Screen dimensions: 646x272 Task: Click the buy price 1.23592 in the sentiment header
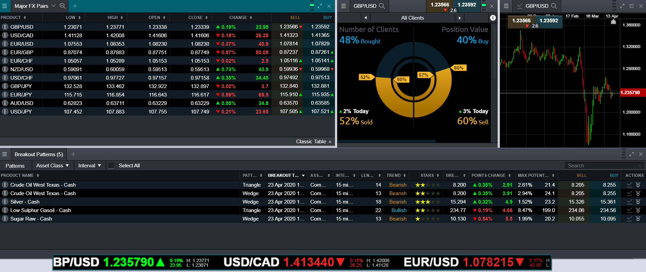[x=467, y=5]
